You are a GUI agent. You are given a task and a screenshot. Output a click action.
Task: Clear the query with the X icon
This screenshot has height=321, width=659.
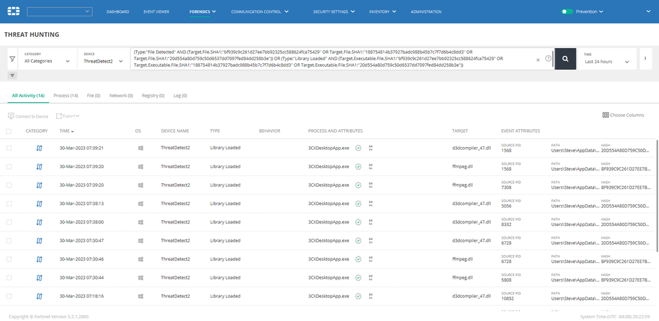tap(538, 59)
